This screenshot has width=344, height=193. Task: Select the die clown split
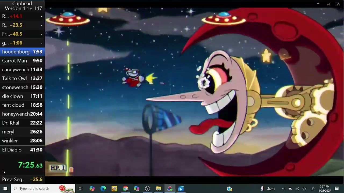coord(22,96)
